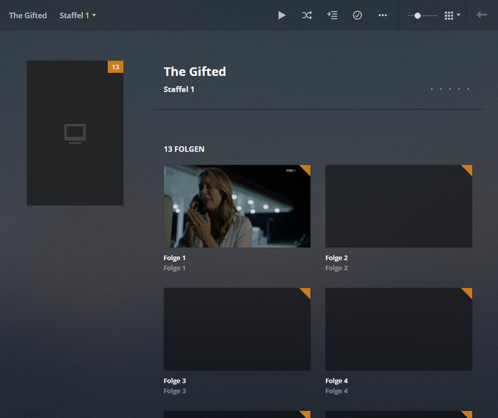The height and width of the screenshot is (418, 498).
Task: Click the grey Folge 4 subtitle text
Action: click(x=336, y=391)
